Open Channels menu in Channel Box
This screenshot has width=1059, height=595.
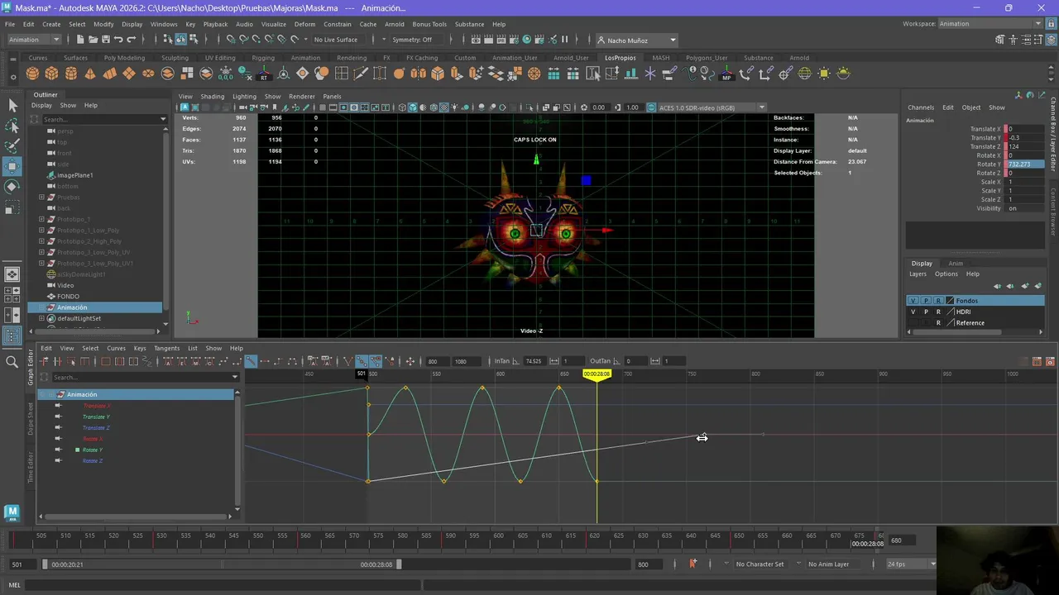click(x=920, y=107)
